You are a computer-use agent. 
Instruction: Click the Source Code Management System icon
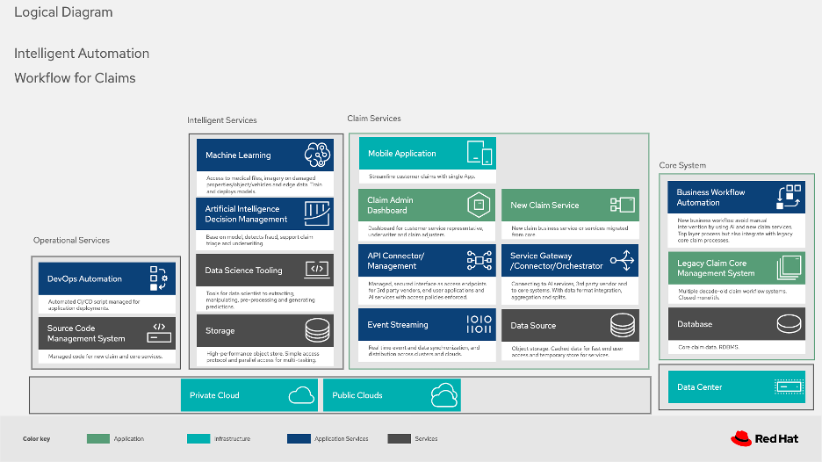pyautogui.click(x=159, y=333)
